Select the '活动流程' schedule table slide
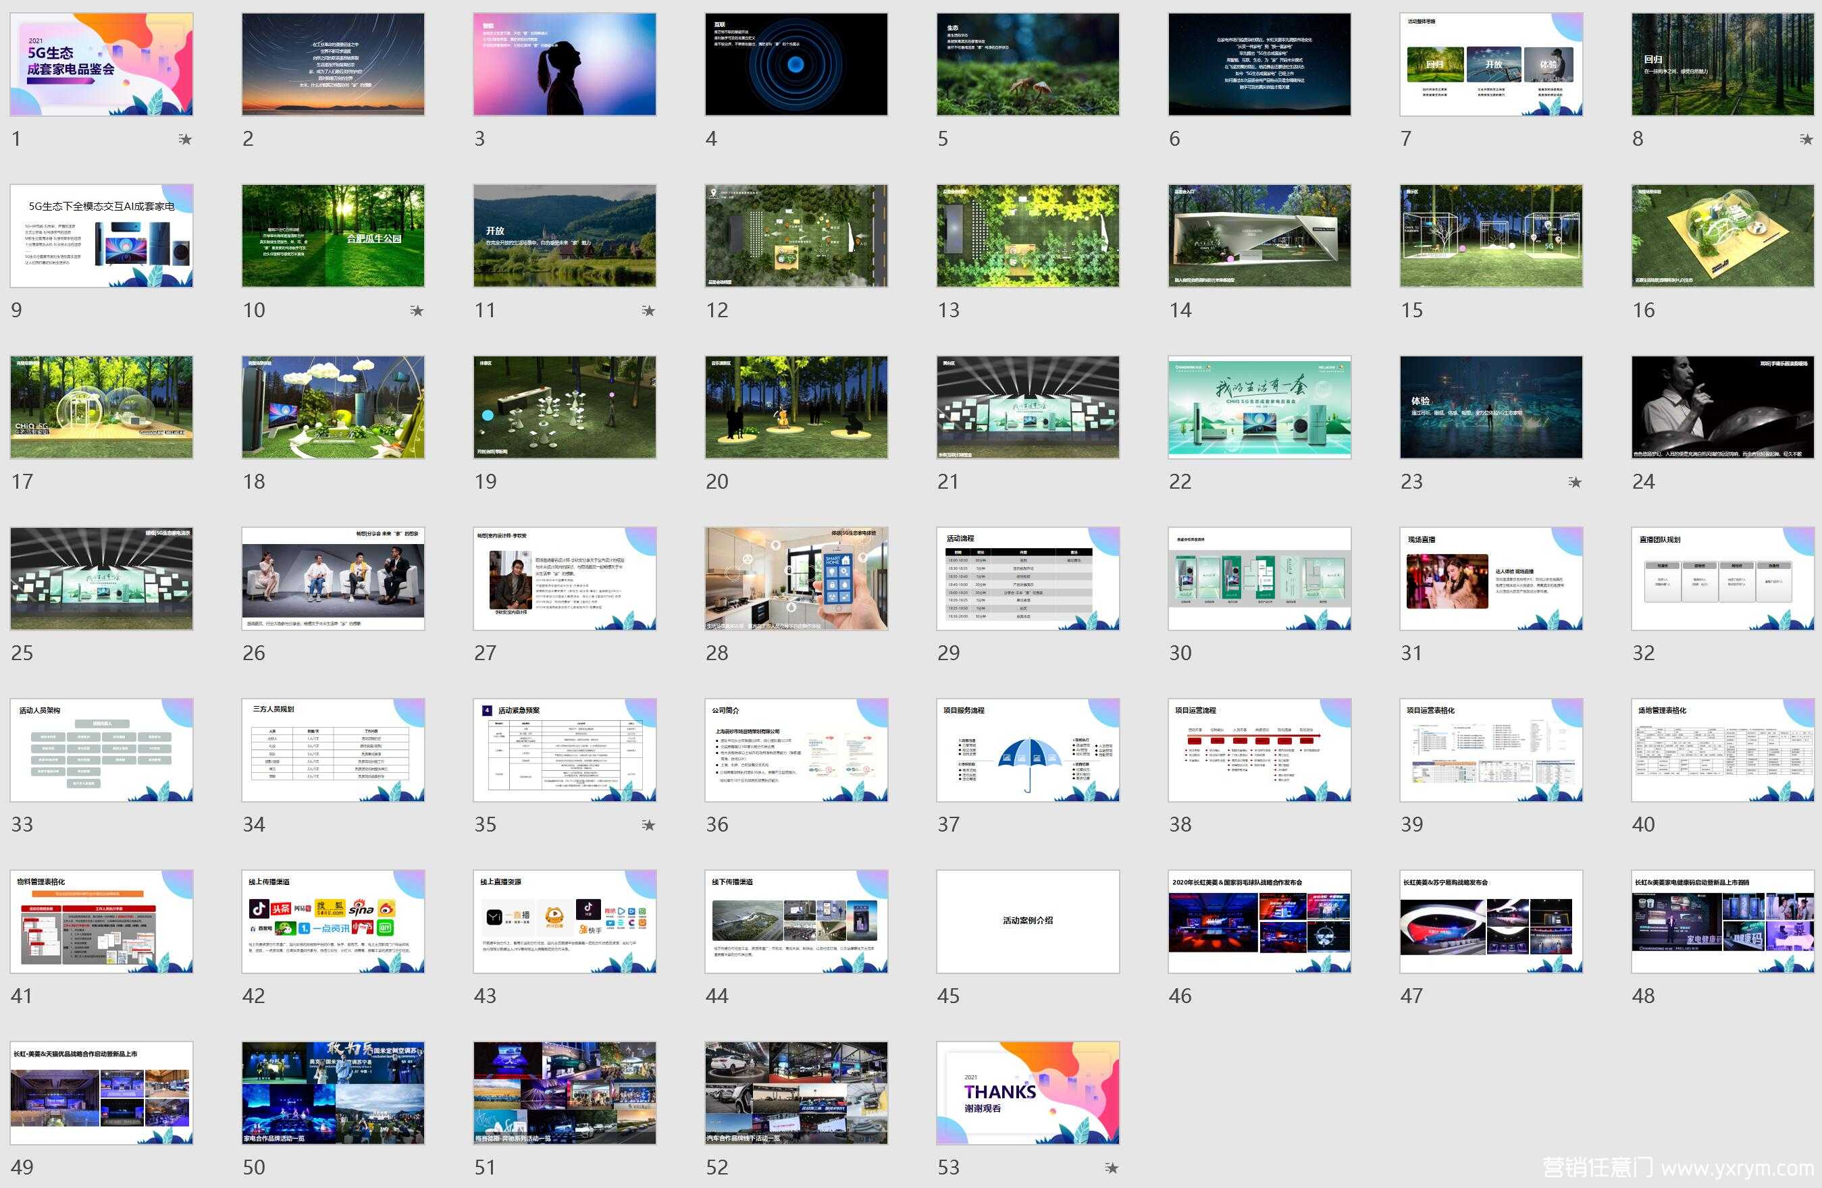1822x1188 pixels. (1028, 578)
